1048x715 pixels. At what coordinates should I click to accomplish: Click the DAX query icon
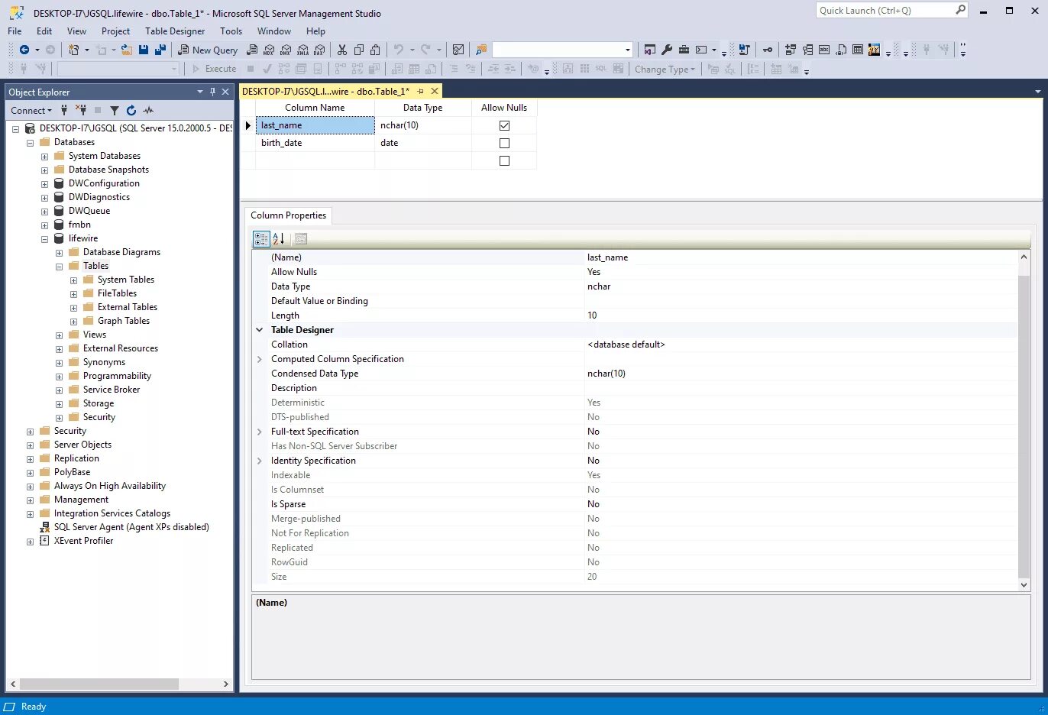click(319, 50)
